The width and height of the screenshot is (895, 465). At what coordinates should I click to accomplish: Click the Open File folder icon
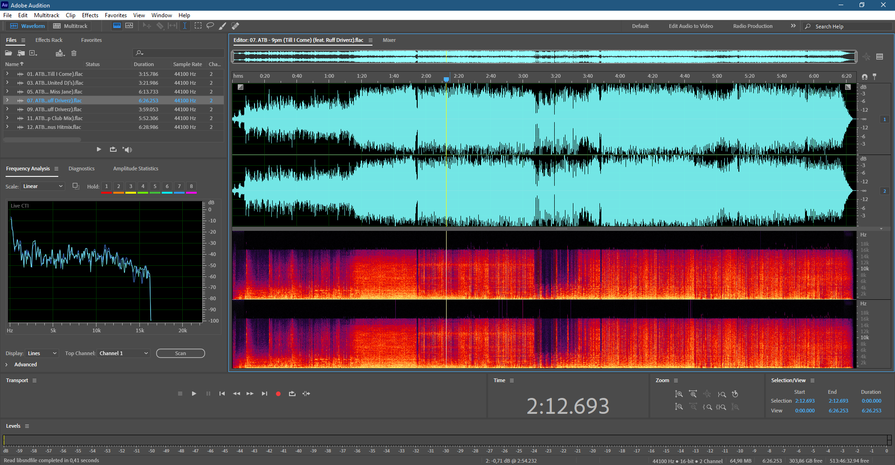tap(8, 53)
